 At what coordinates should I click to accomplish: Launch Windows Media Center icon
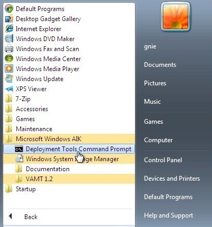pos(9,58)
